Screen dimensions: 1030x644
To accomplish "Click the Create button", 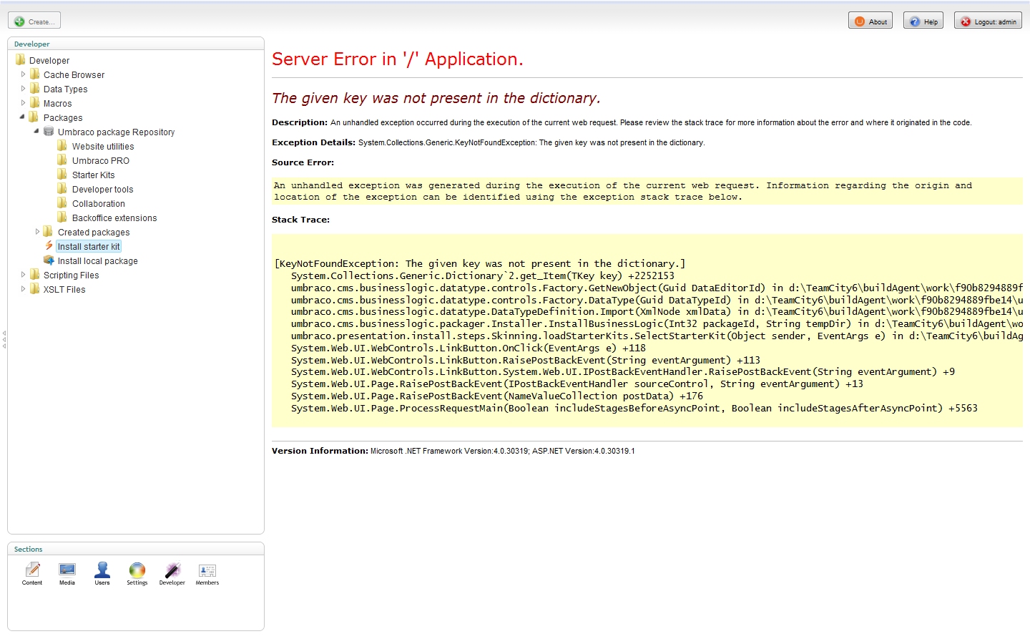I will click(34, 21).
